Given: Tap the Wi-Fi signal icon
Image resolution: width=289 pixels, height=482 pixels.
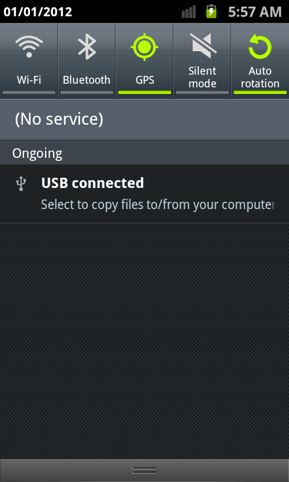Looking at the screenshot, I should coord(29,47).
